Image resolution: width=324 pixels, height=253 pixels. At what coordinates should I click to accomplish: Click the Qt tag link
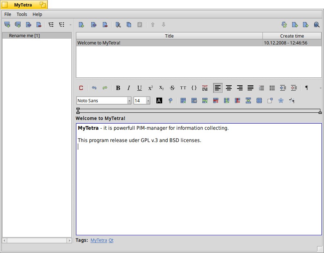[111, 240]
